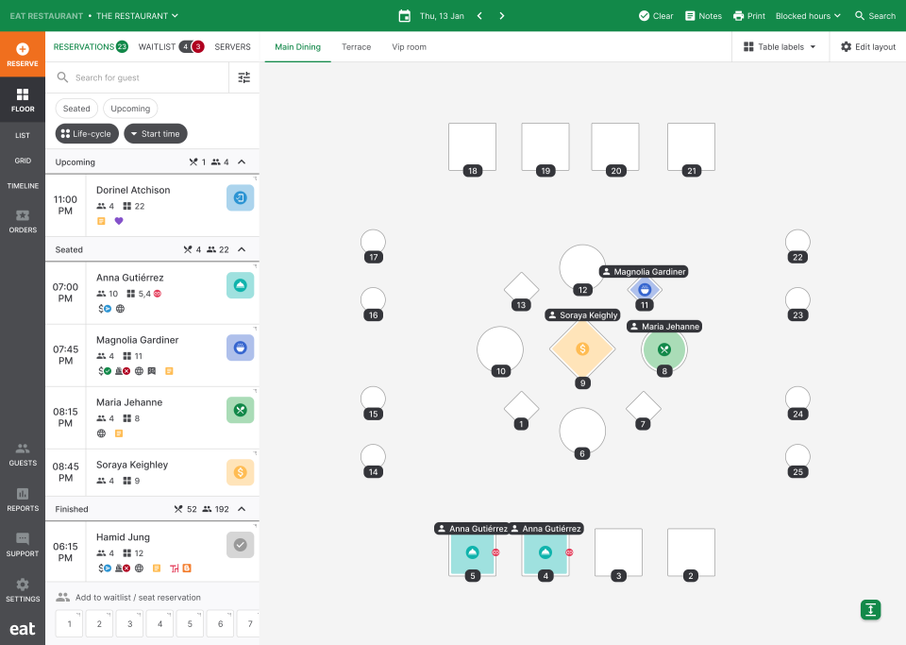Click the eat logo at bottom left

click(x=23, y=628)
